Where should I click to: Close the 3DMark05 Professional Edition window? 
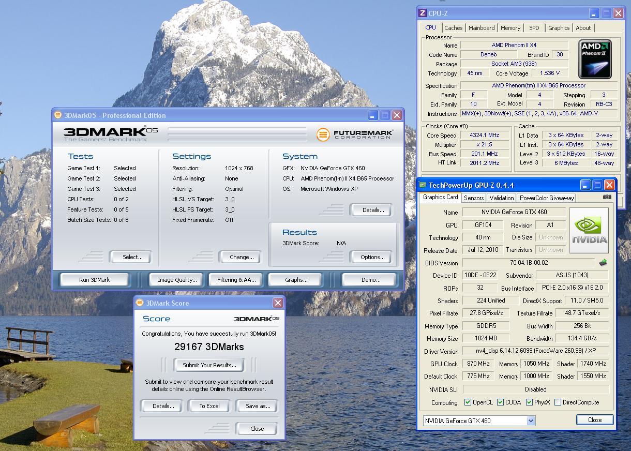pos(397,115)
